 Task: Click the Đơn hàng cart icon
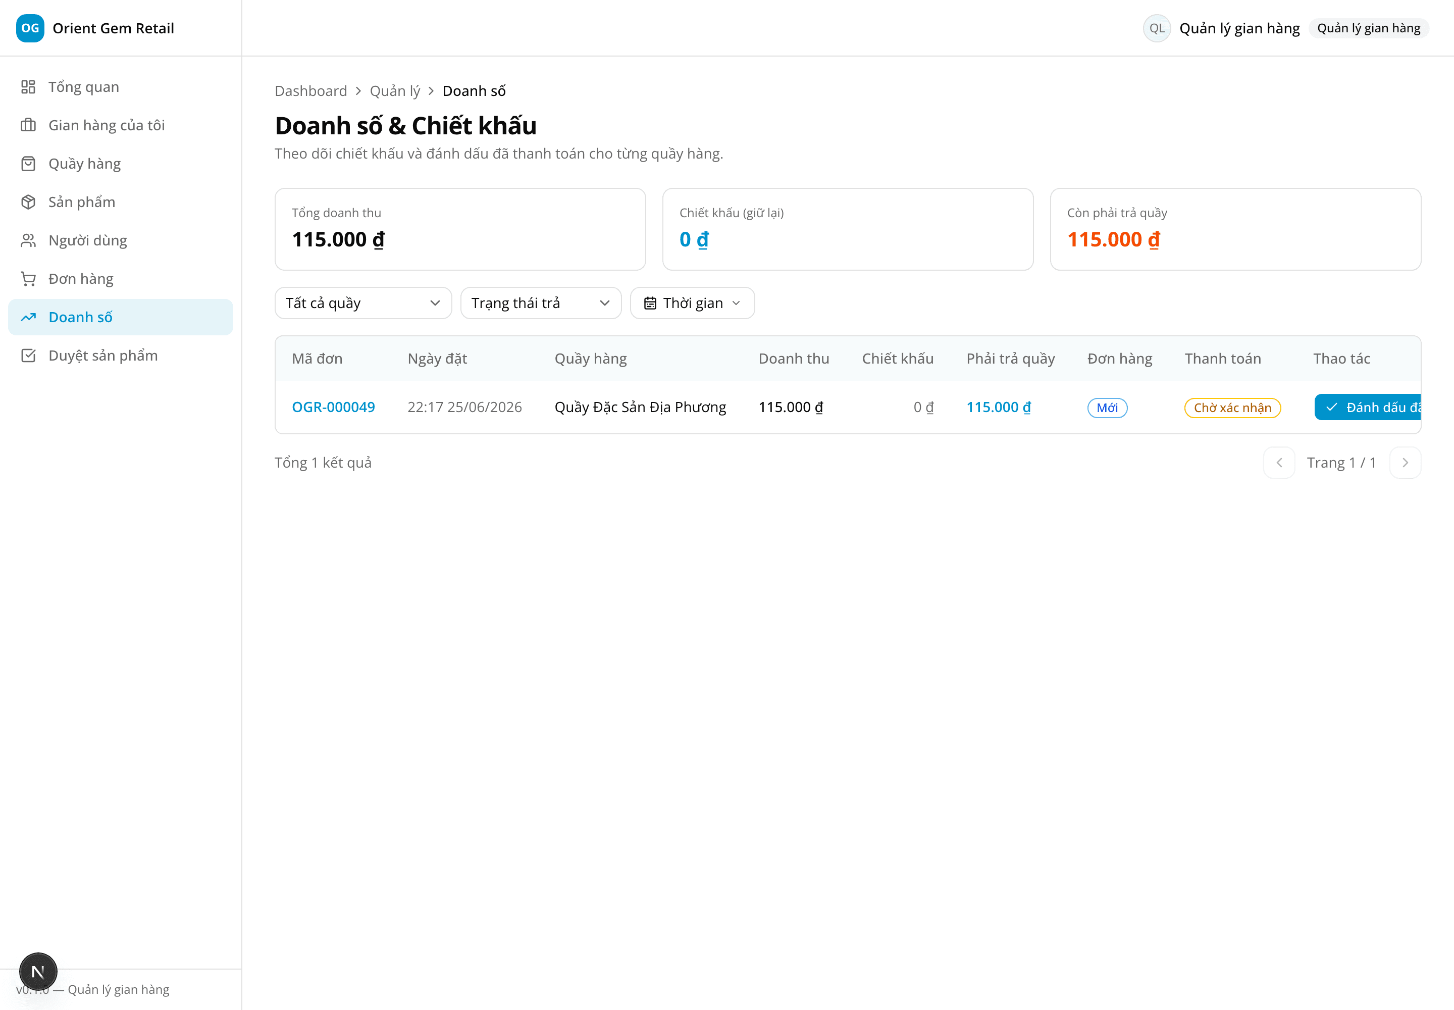(28, 279)
